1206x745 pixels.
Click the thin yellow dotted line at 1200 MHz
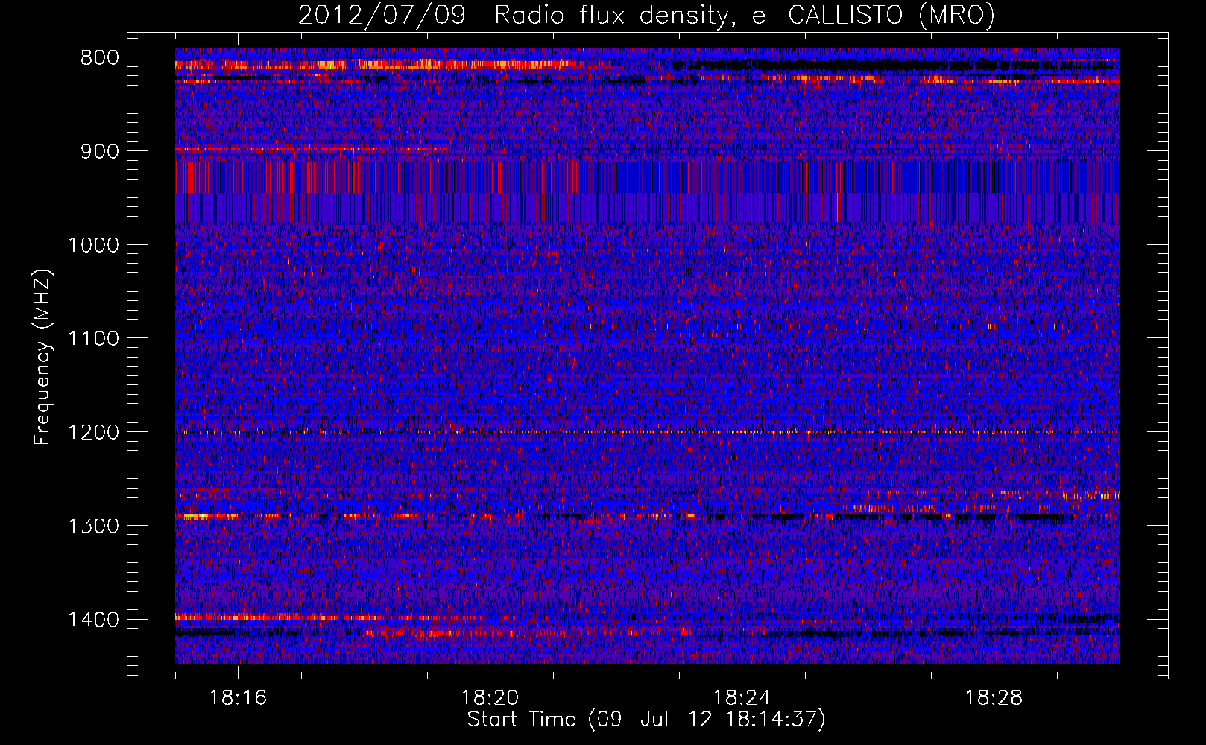click(x=647, y=432)
